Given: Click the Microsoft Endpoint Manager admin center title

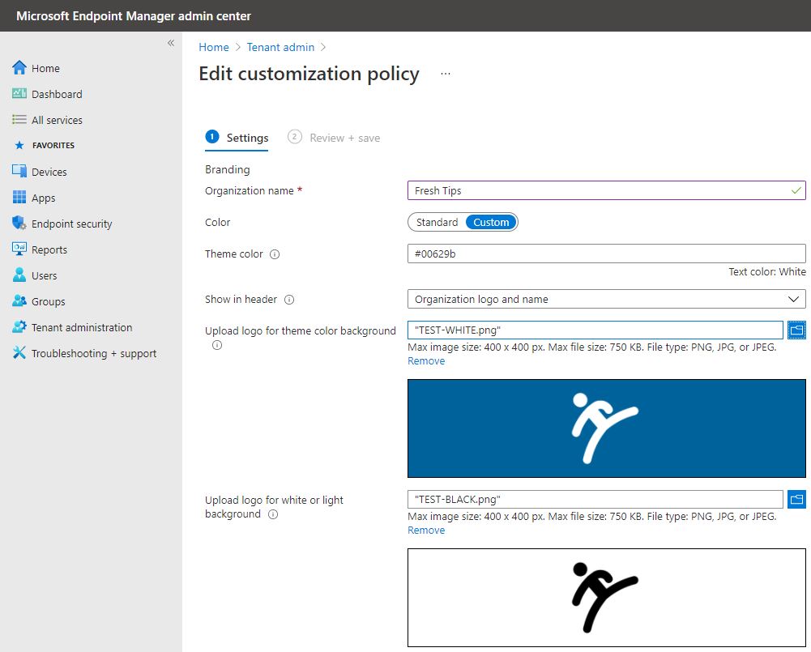Looking at the screenshot, I should click(x=134, y=16).
